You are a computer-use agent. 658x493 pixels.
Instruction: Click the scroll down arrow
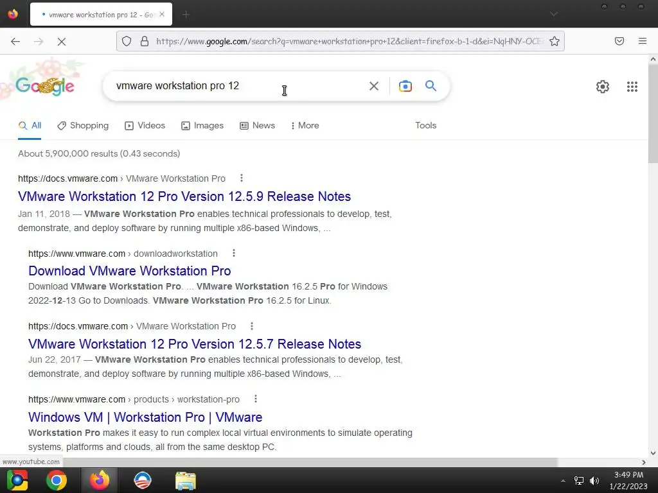coord(653,453)
